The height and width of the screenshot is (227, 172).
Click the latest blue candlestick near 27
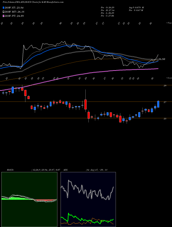coord(158,104)
